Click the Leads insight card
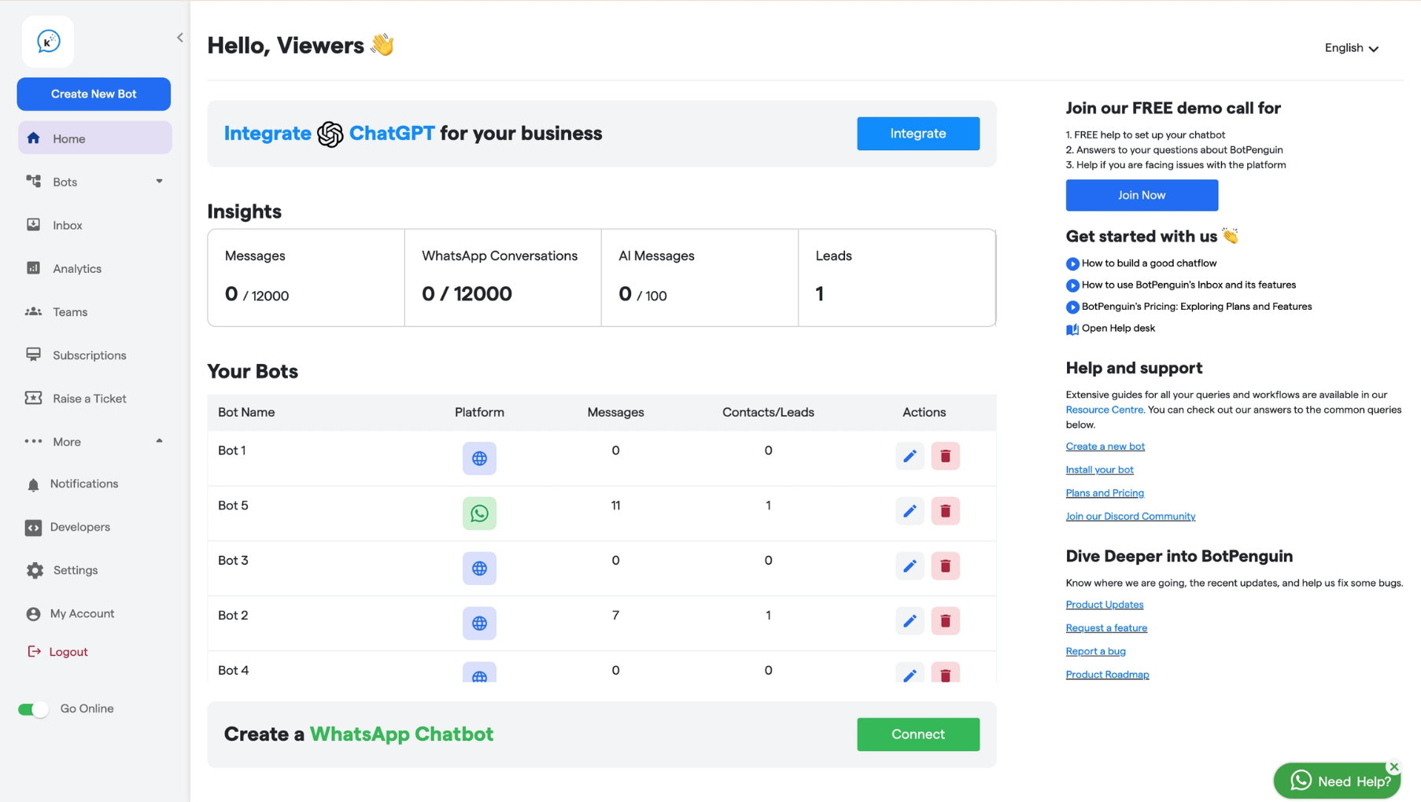1421x802 pixels. [x=897, y=278]
